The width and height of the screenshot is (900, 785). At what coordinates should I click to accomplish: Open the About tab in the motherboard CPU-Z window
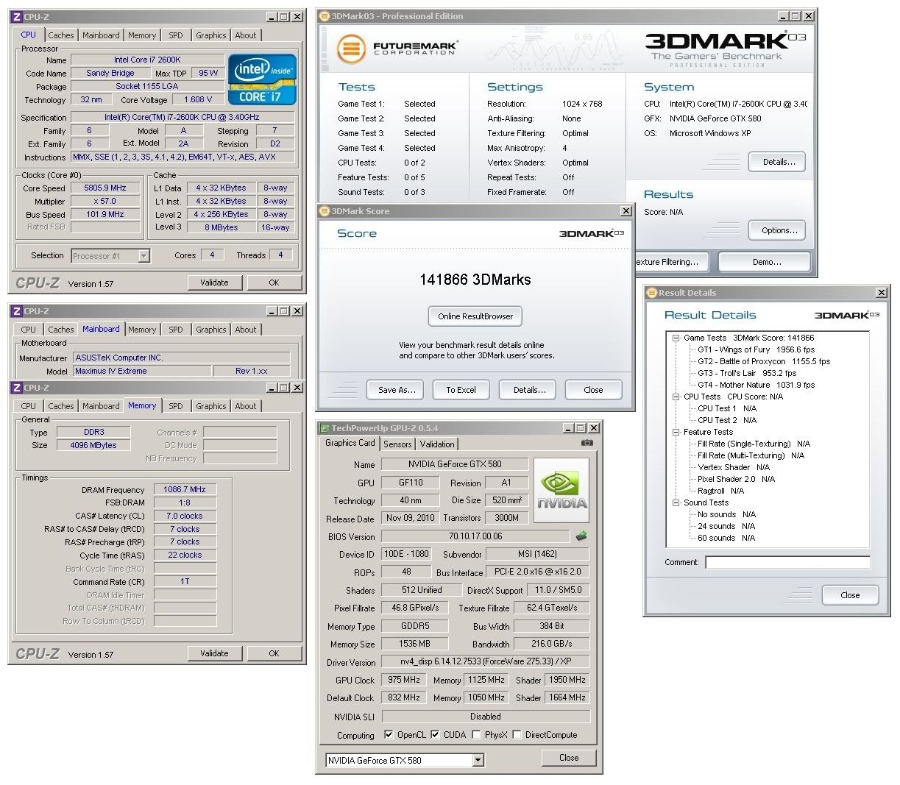246,330
